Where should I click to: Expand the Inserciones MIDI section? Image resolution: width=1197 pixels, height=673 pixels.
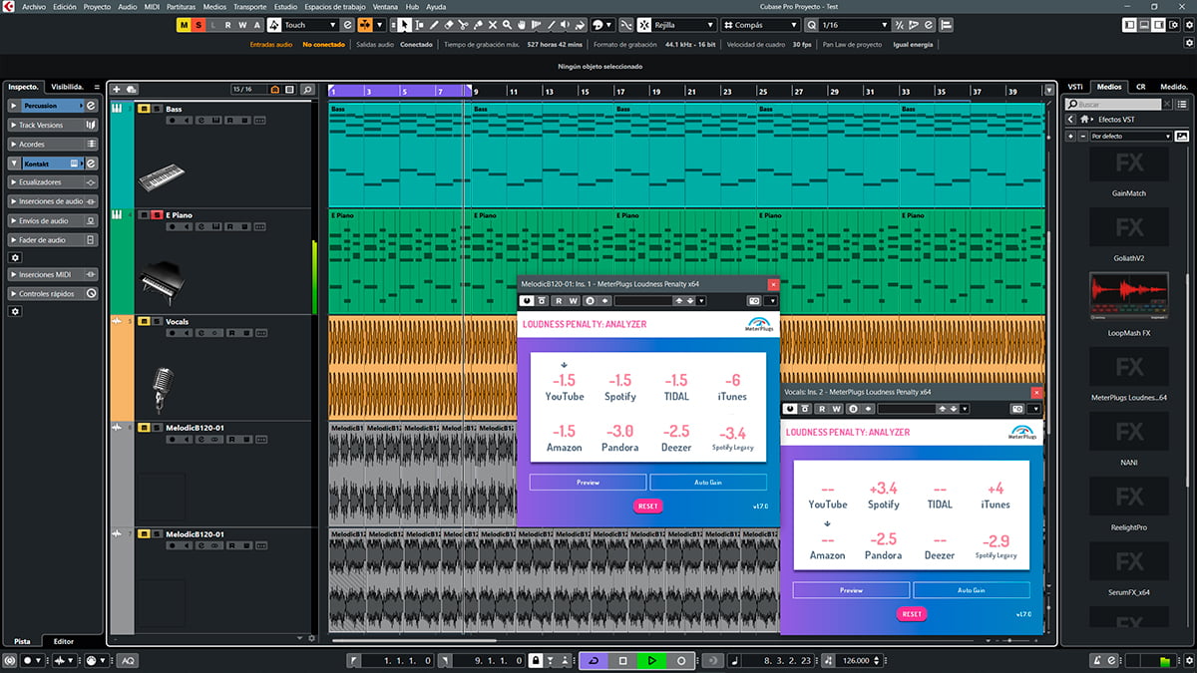(x=14, y=274)
